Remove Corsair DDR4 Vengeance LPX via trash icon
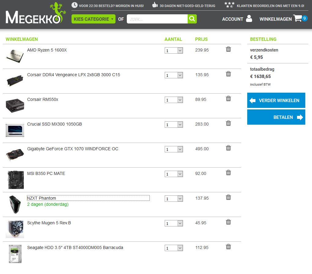 pyautogui.click(x=228, y=74)
